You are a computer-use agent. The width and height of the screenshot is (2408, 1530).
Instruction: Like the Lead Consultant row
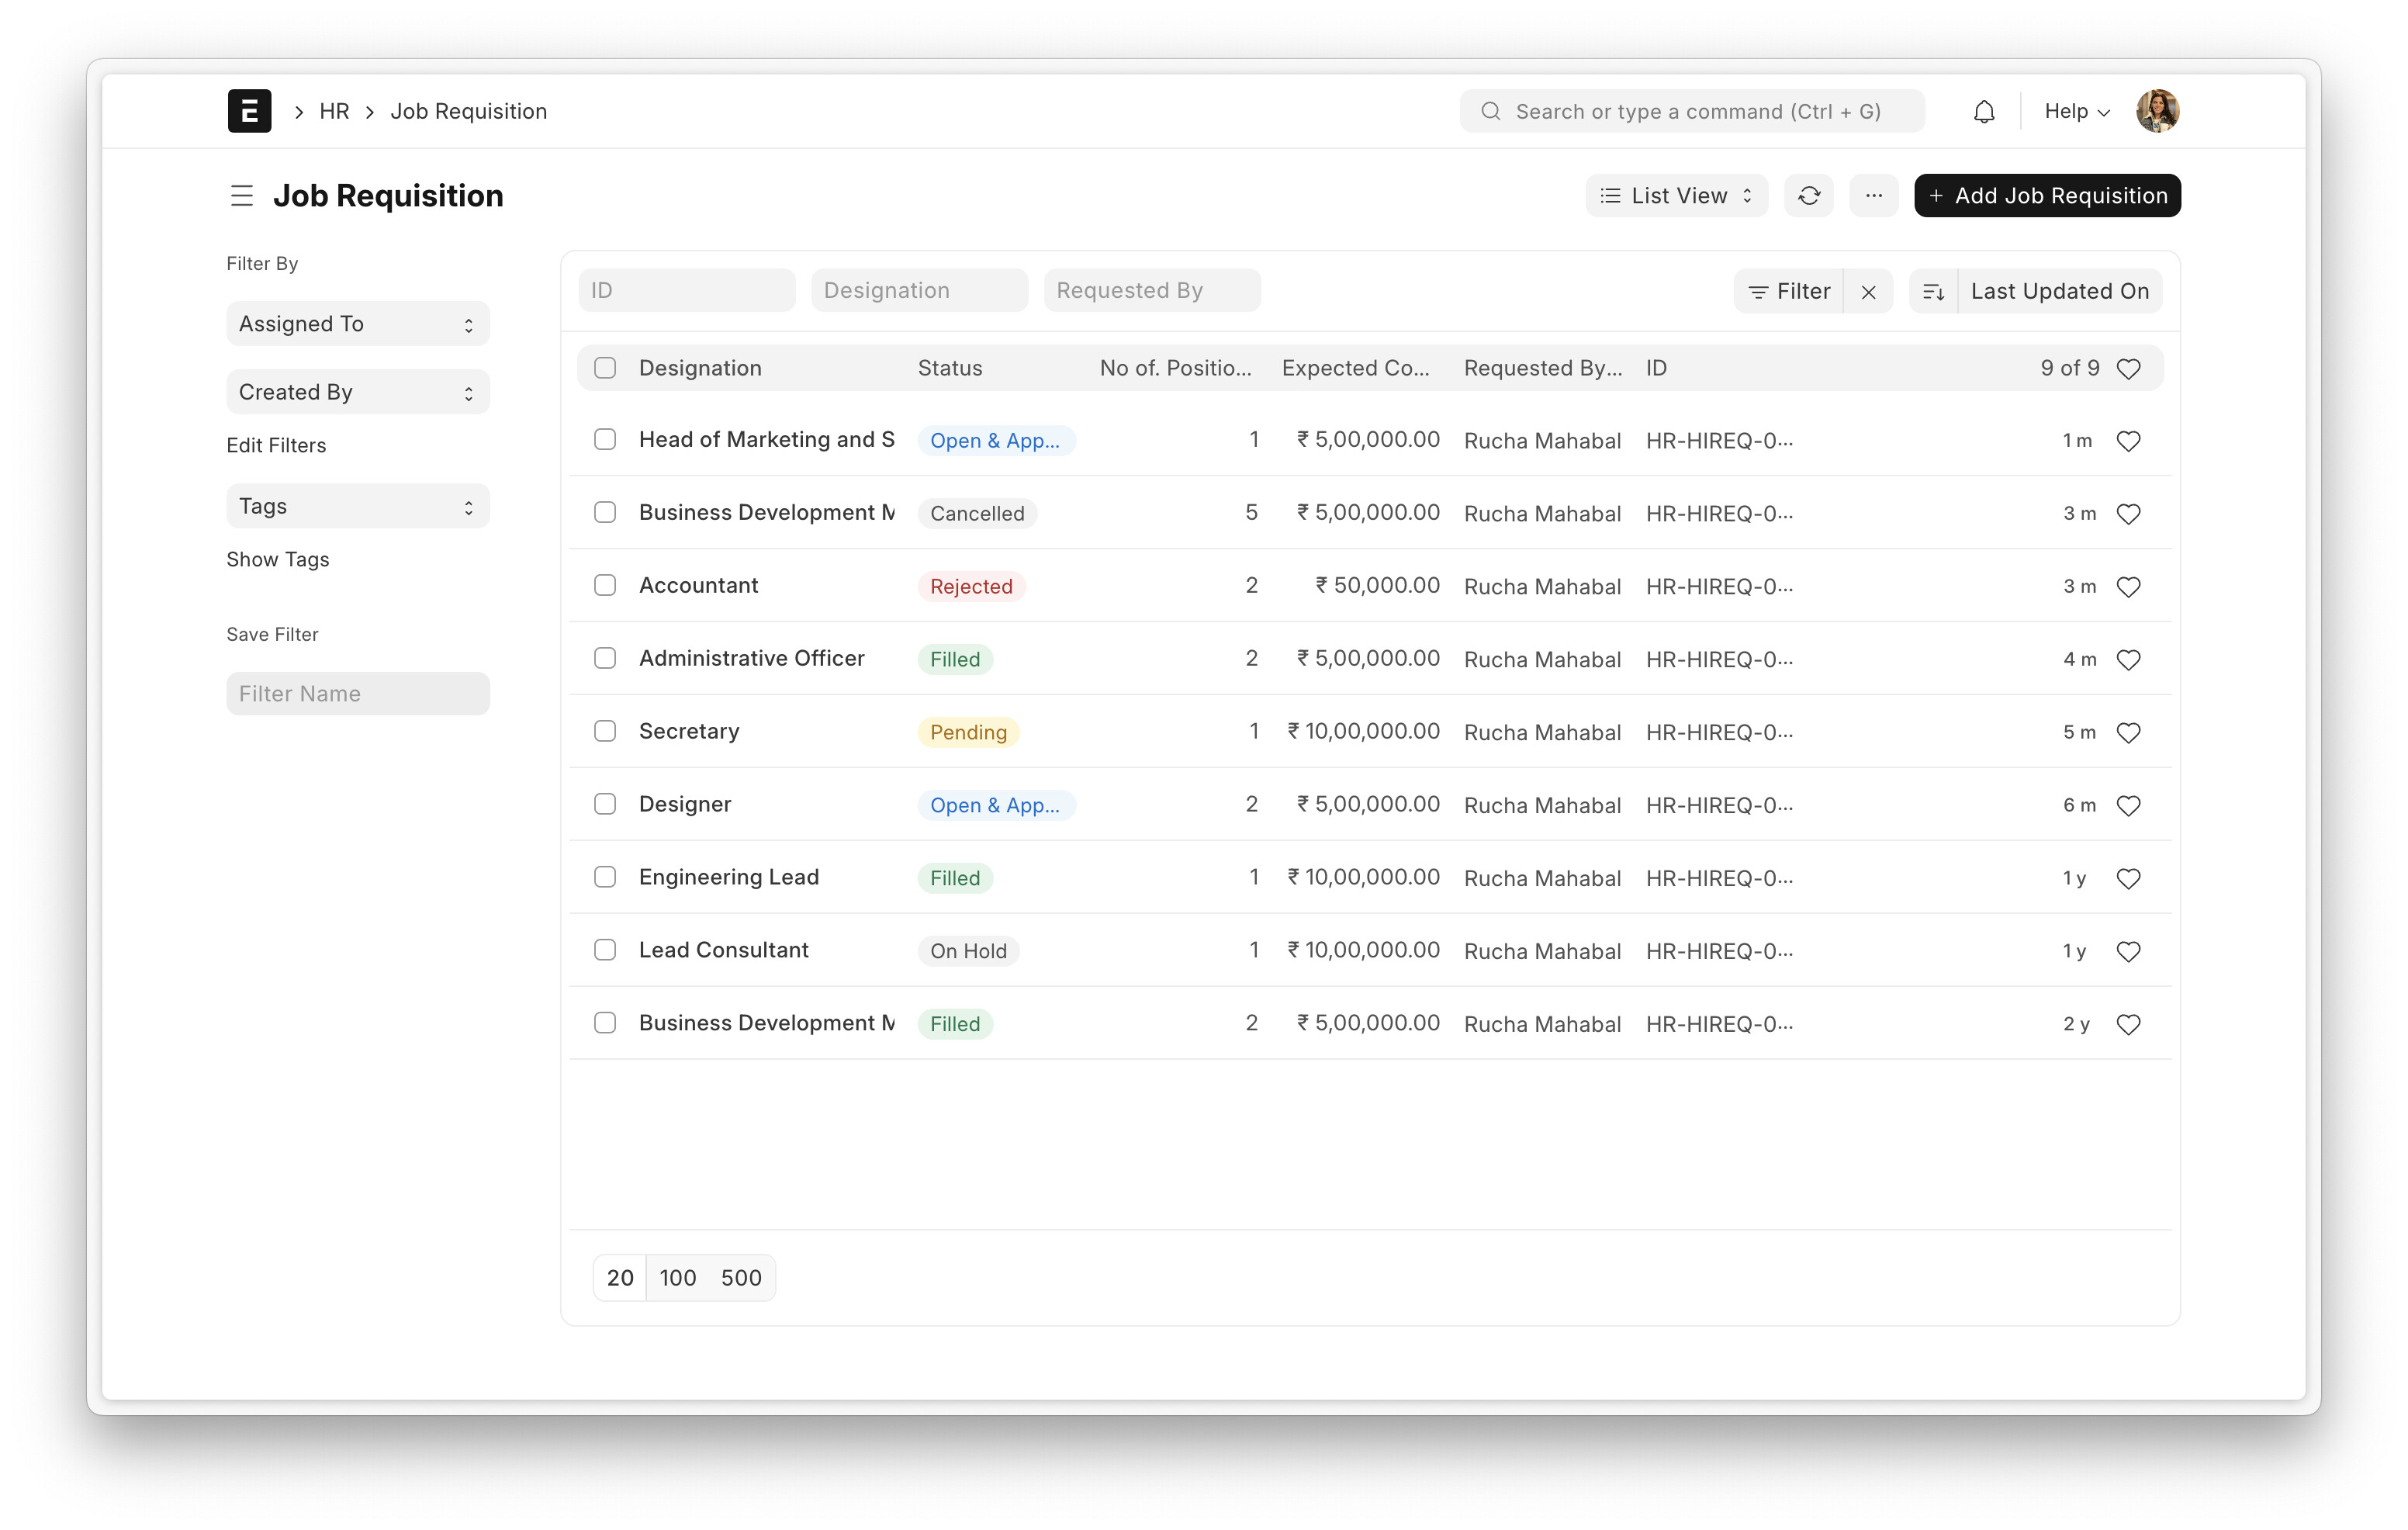coord(2129,952)
